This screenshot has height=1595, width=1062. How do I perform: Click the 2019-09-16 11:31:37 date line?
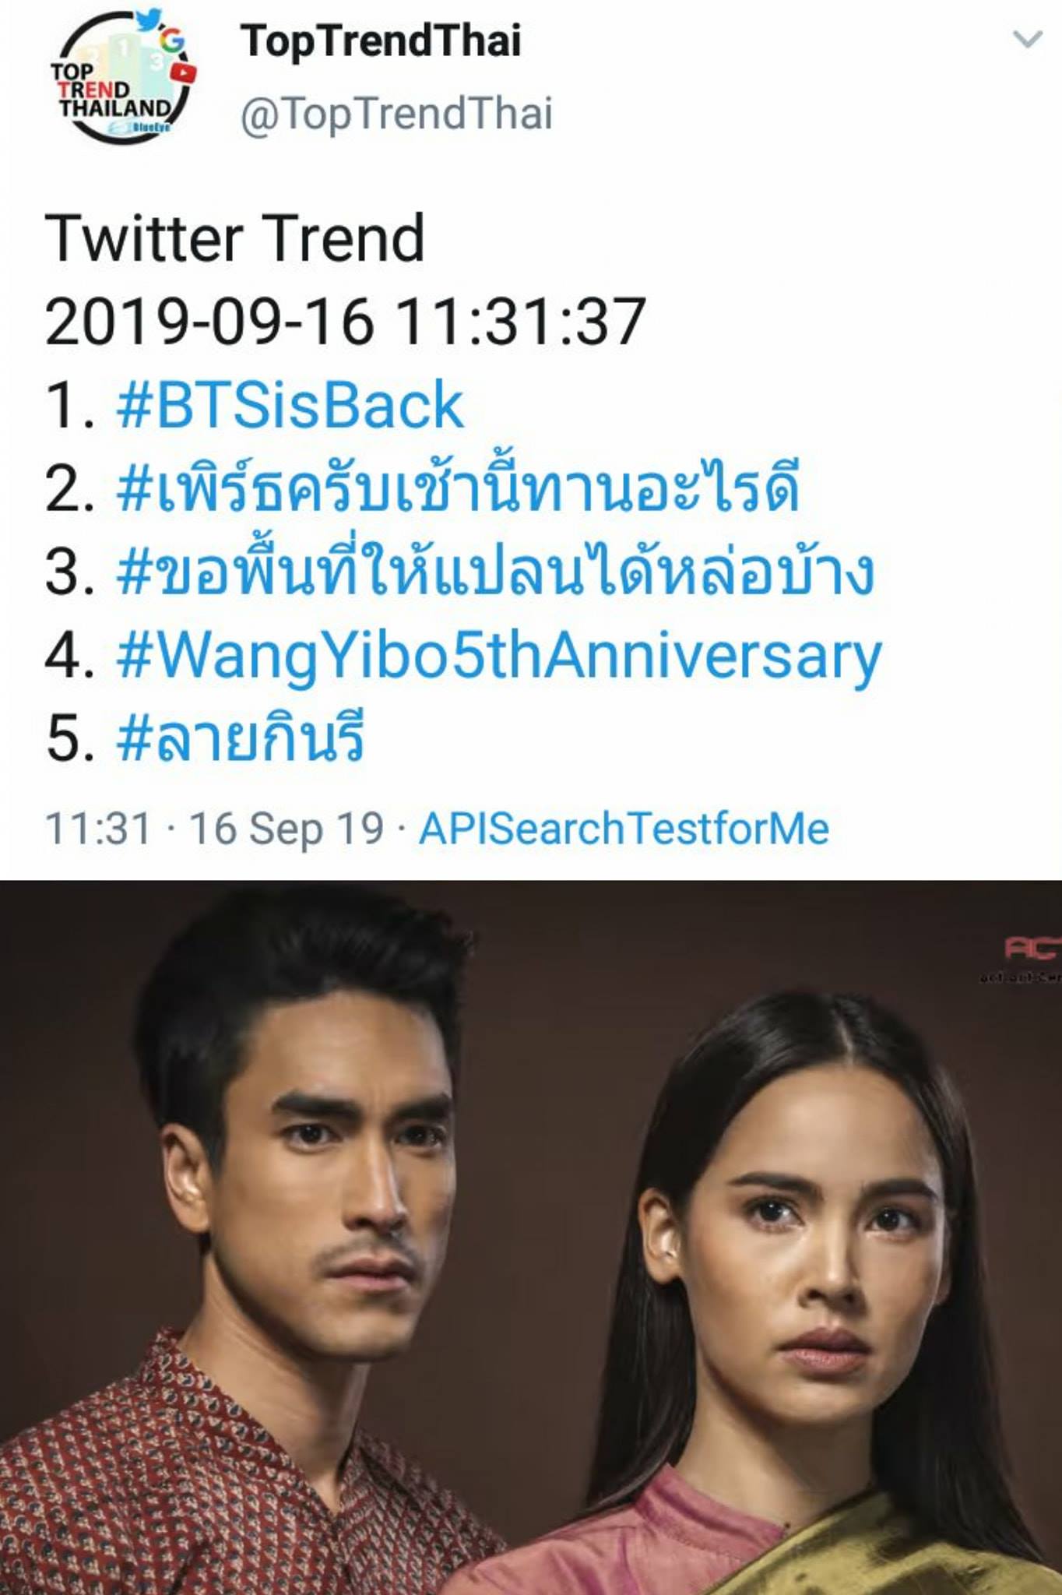(346, 321)
